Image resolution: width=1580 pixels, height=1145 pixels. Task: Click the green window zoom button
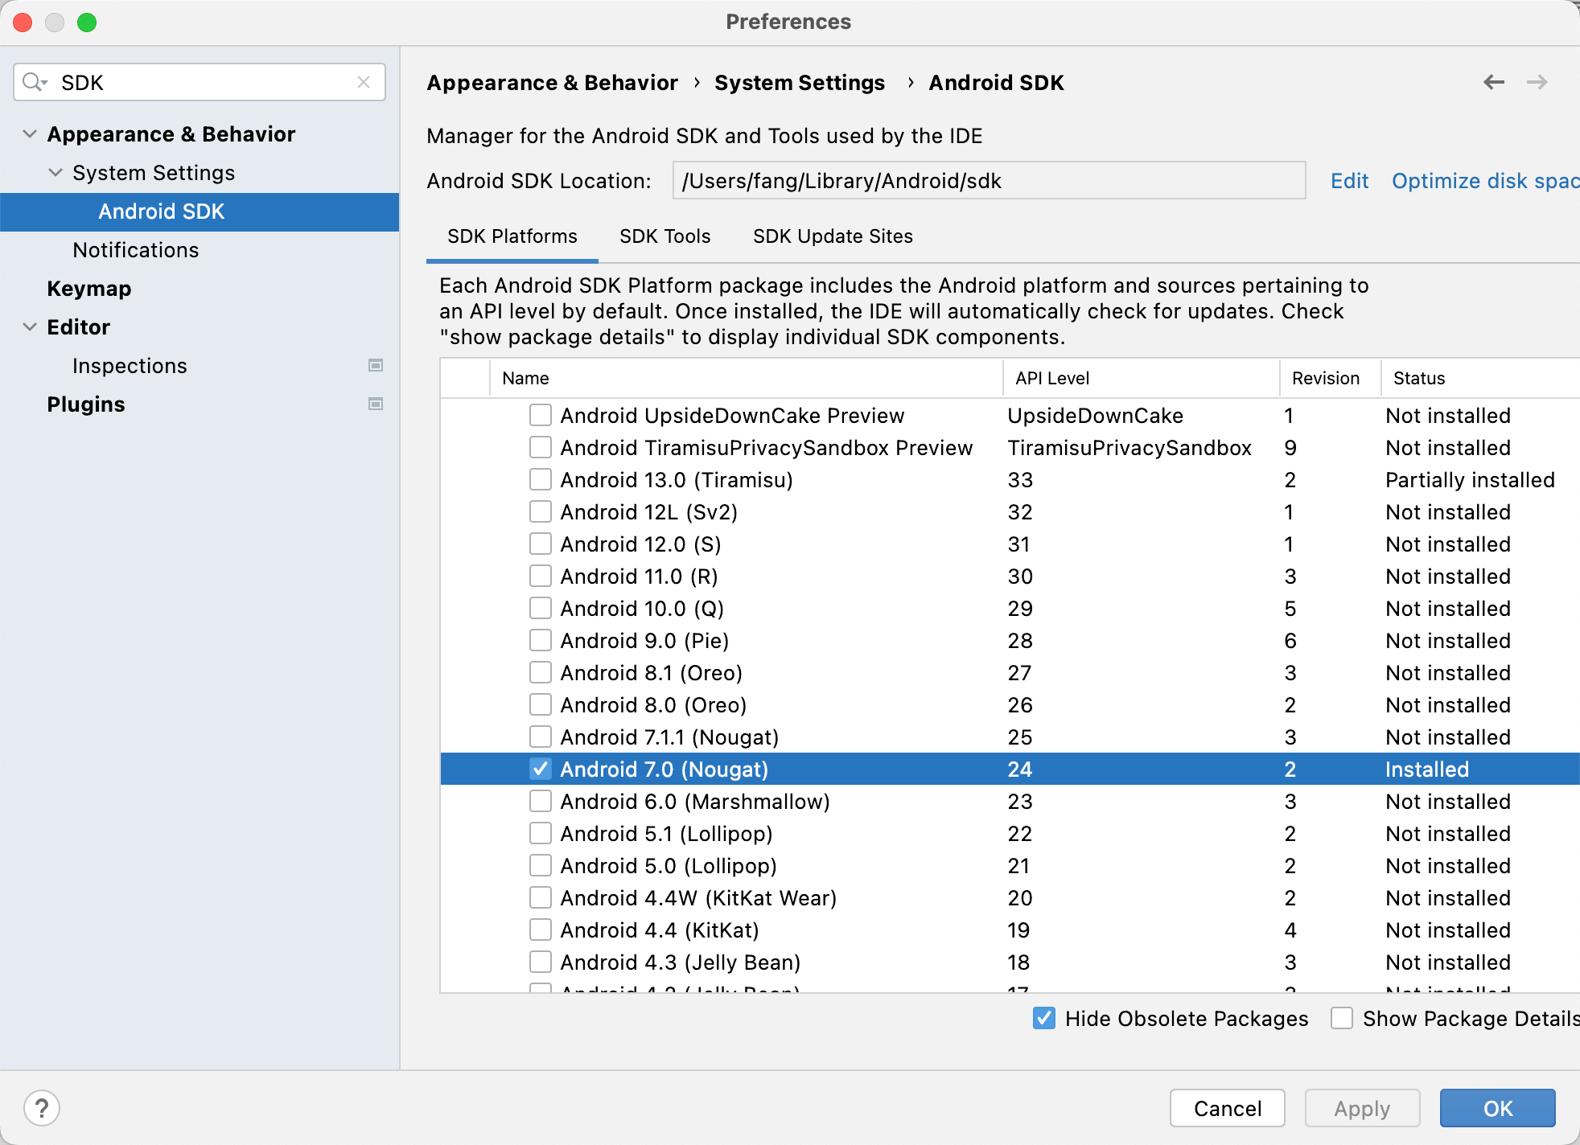click(87, 22)
